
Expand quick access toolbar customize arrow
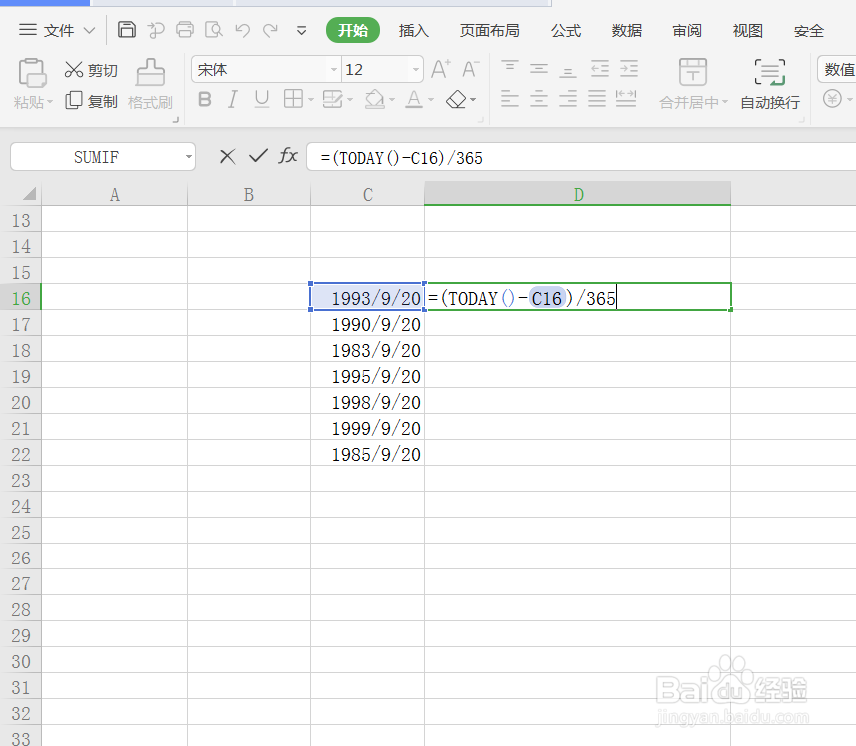[301, 31]
